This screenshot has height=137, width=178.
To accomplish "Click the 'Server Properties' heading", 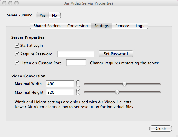I will [28, 37].
